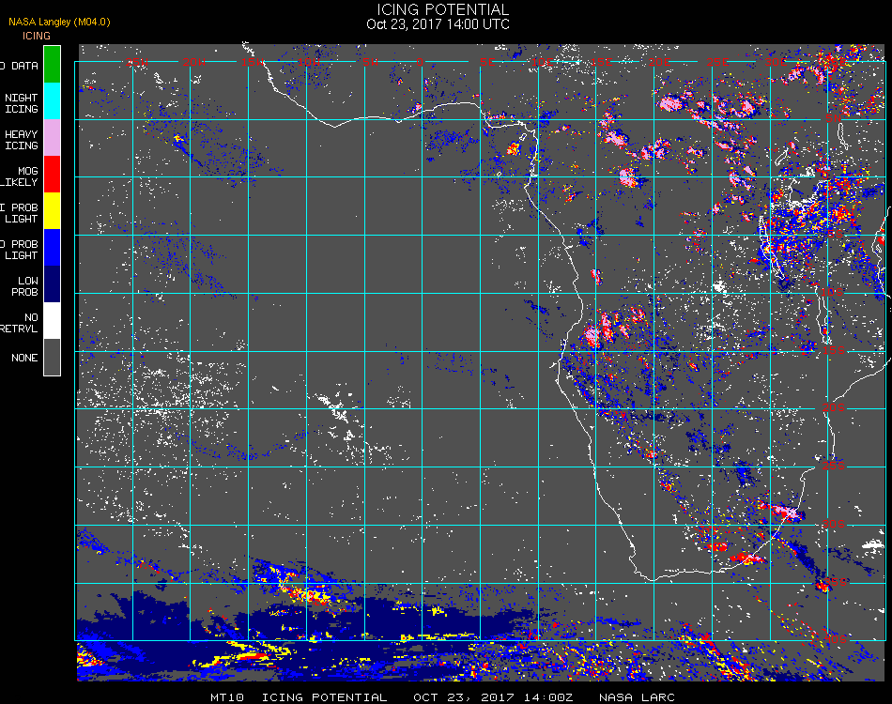Click the '5N' latitude label

pos(833,118)
